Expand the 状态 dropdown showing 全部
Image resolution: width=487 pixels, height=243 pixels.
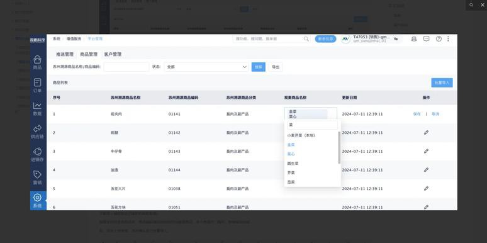[206, 67]
